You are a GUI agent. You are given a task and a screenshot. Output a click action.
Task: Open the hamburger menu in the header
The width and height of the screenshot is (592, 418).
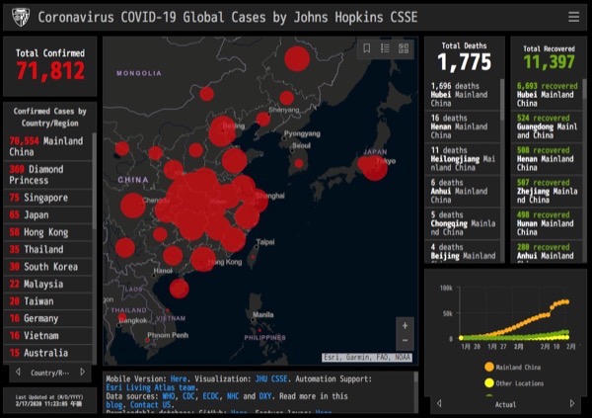[573, 17]
